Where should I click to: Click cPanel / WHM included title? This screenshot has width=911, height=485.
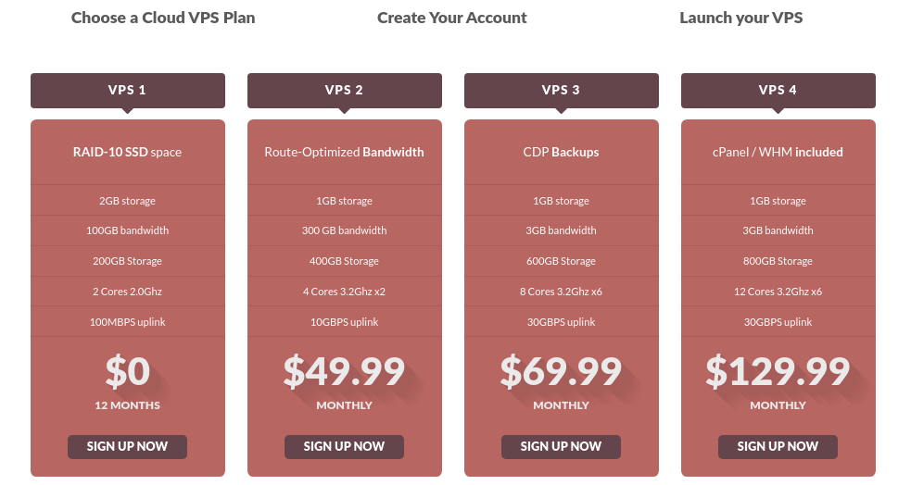pyautogui.click(x=778, y=152)
